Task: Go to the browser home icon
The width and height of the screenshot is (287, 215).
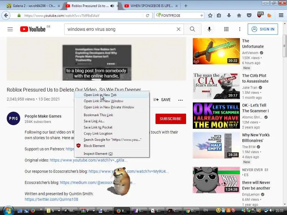Action: (239, 16)
